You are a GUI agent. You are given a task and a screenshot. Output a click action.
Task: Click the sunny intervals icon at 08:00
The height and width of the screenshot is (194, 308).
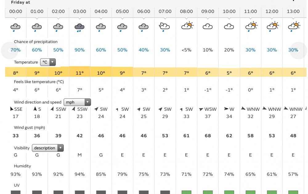point(187,26)
